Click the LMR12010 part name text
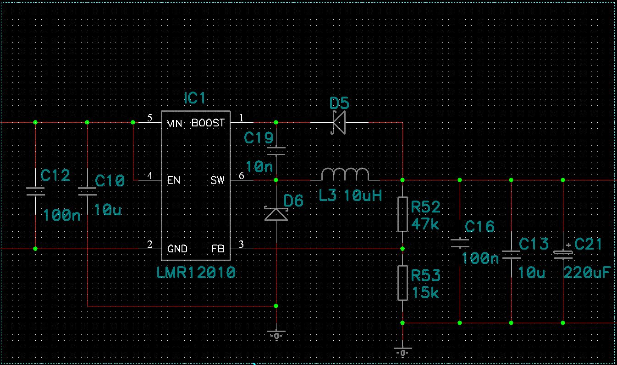The image size is (617, 365). pyautogui.click(x=196, y=273)
